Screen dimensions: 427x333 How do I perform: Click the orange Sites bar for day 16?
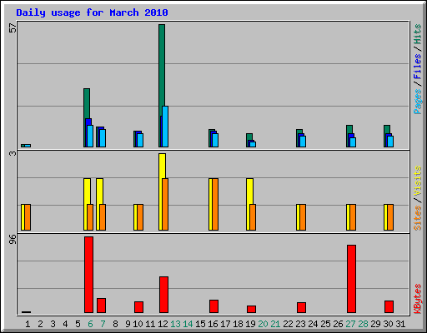pos(215,204)
